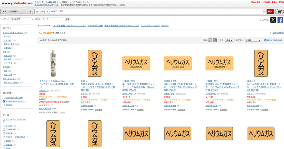Open the カテゴリから選ぶ dropdown
The image size is (284, 149).
[16, 11]
